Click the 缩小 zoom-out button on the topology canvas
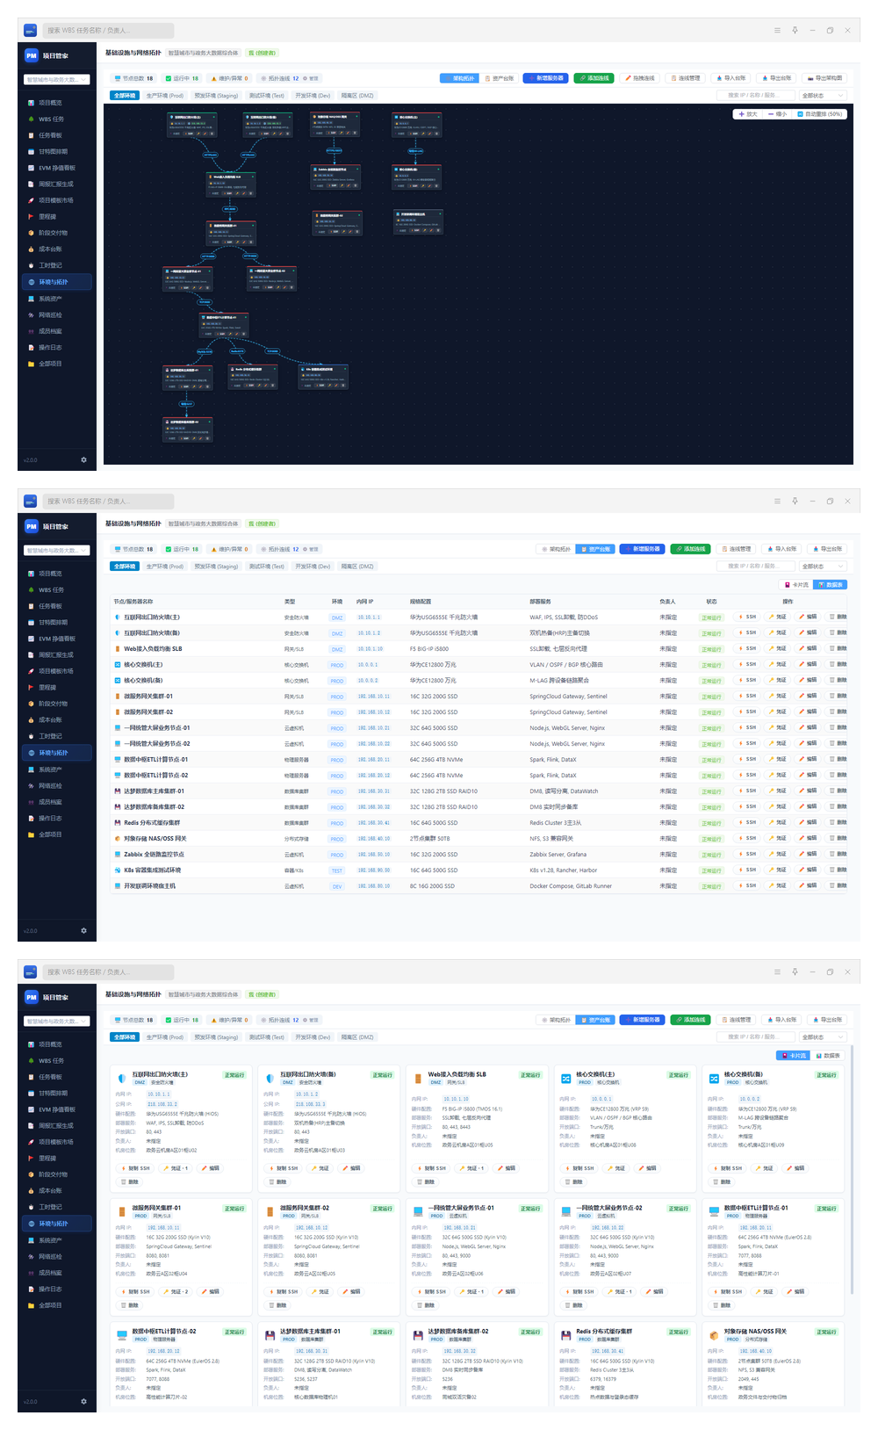Viewport: 878px width, 1430px height. tap(778, 114)
